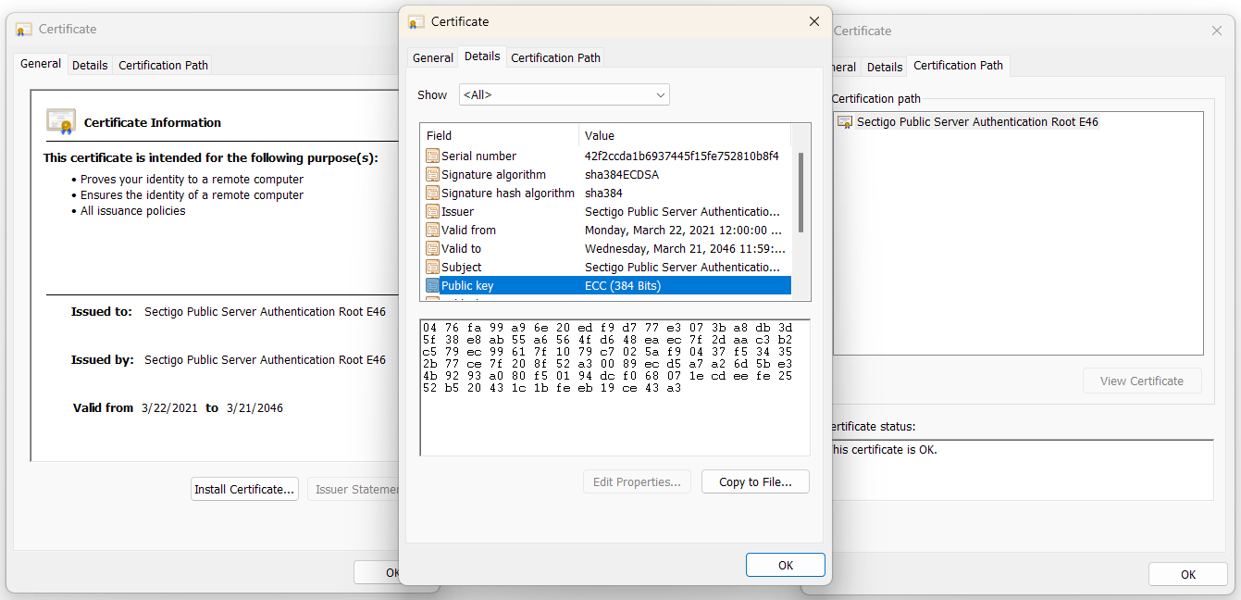Click the Monday, March 22, 2021 value
Screen dimensions: 1241x600
click(684, 230)
